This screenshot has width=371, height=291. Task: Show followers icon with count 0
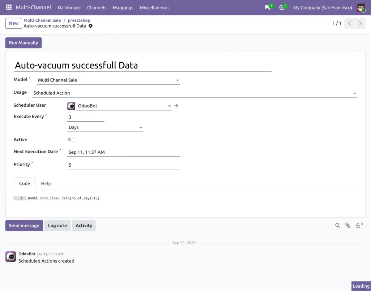coord(359,225)
